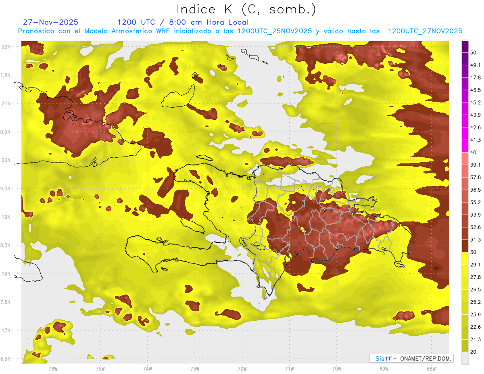Pick the dark purple band above 50 in legend

coord(465,47)
